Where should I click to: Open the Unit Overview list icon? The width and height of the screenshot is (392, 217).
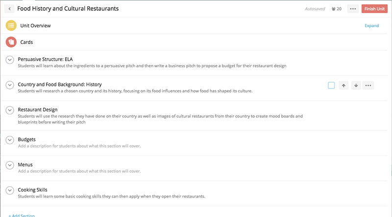click(x=11, y=25)
